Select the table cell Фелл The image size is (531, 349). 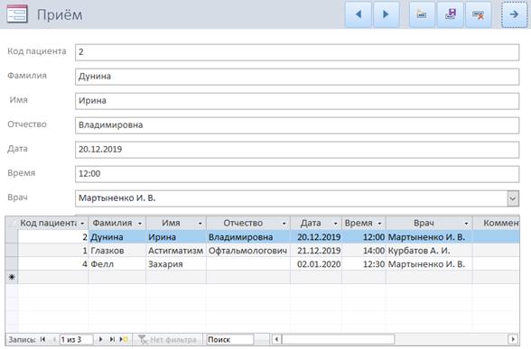[117, 264]
